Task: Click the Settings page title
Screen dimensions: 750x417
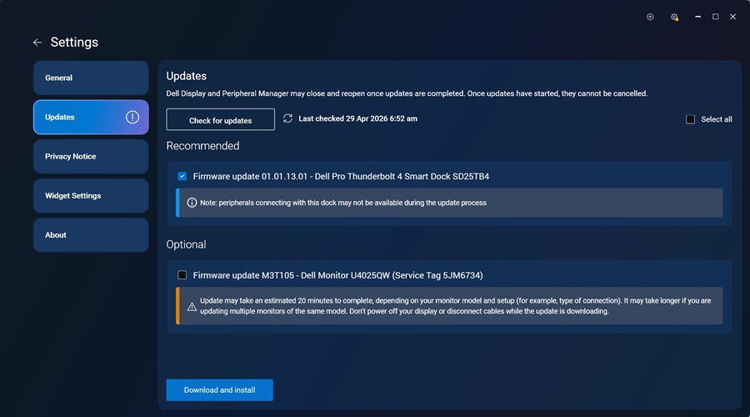Action: click(x=74, y=43)
